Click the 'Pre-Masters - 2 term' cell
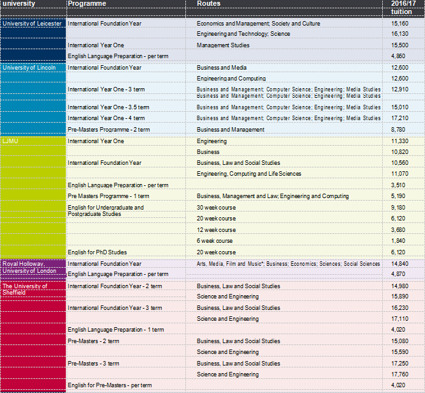The image size is (425, 393). click(93, 341)
